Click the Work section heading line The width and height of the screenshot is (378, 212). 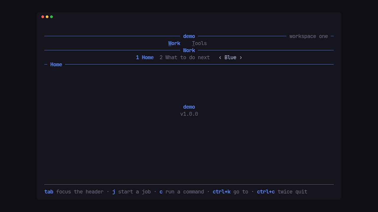[x=189, y=50]
